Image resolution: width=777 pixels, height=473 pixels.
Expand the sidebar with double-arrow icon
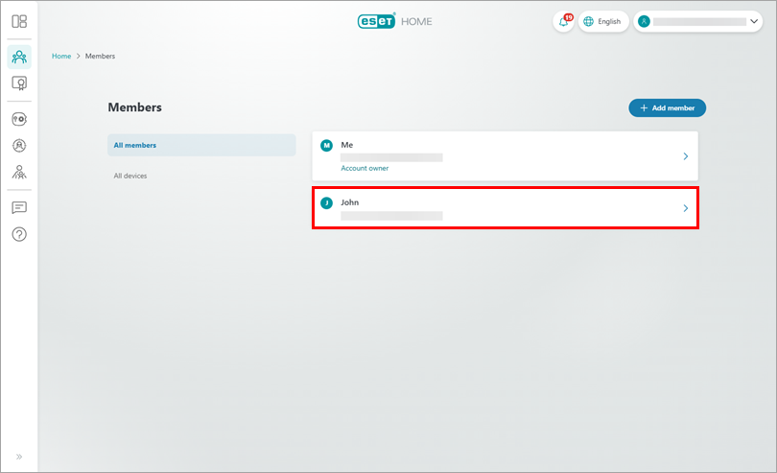pyautogui.click(x=19, y=457)
